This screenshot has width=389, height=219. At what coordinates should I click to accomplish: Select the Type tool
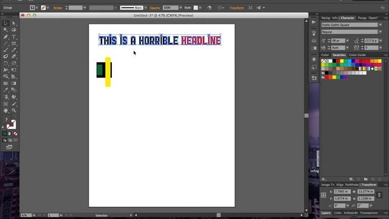coord(14,36)
